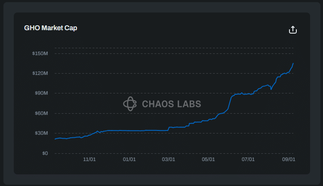This screenshot has width=323, height=186.
Task: Click the 07/01 date label
Action: tap(248, 159)
